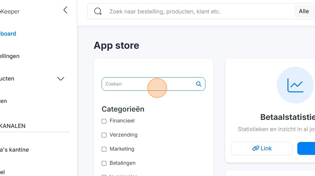Select the Betalingen category checkbox
This screenshot has height=176, width=315.
click(x=104, y=163)
